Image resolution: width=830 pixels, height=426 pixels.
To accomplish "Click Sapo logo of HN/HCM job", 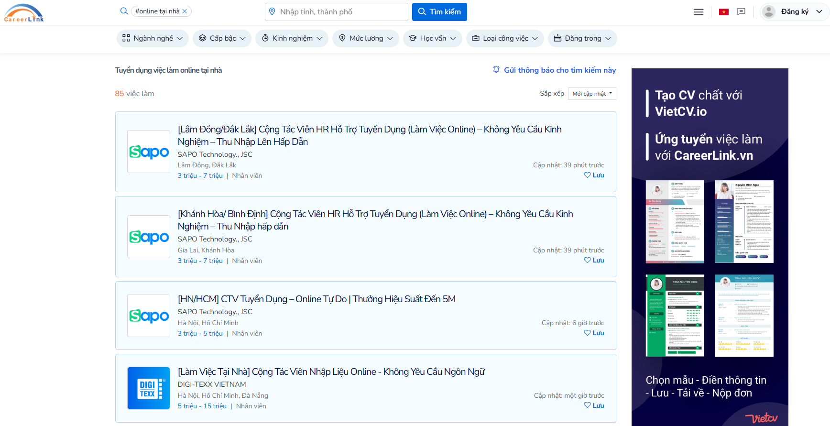I will pos(149,316).
